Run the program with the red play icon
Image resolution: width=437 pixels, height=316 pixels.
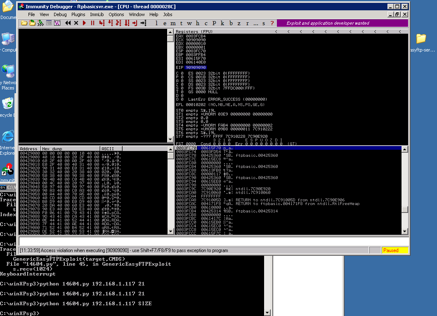tap(84, 23)
